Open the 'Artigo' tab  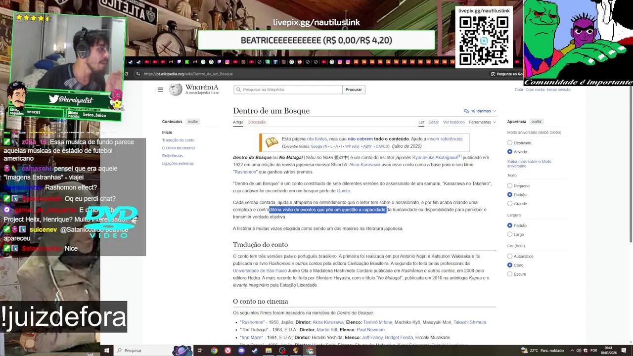coord(238,122)
